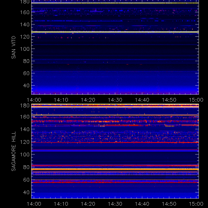208x208 pixels.
Task: Click the 14:40 time label below San Vito plot
Action: (142, 100)
